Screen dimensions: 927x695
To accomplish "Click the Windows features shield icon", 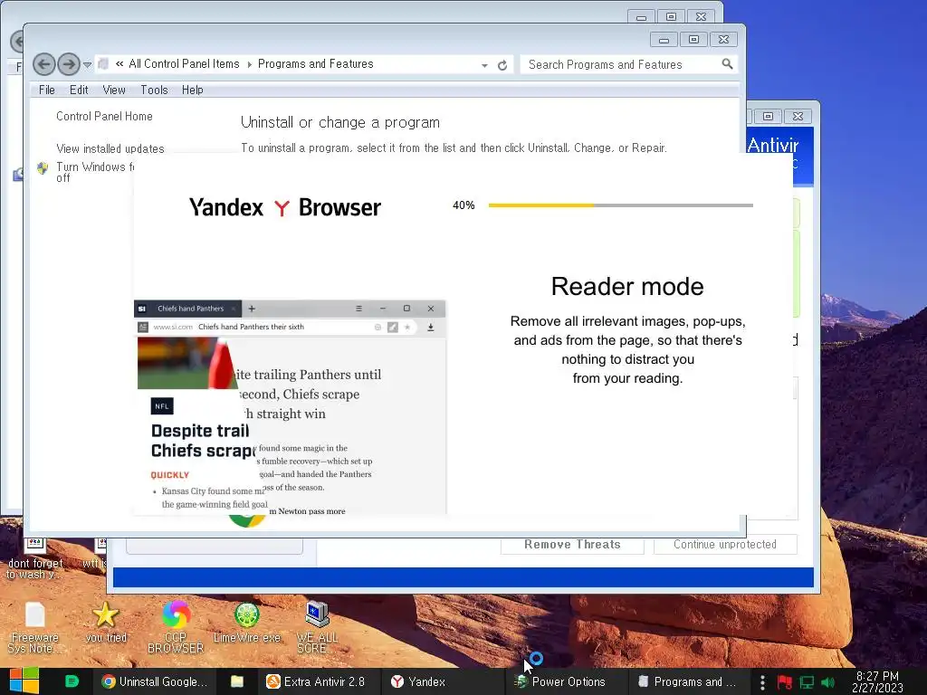I will tap(43, 167).
